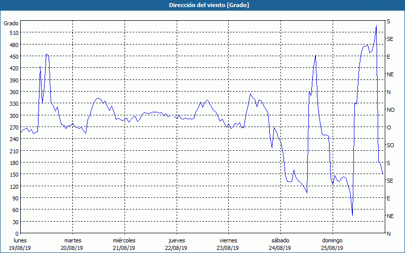
Task: Select the 360 y-axis value
Action: [x=14, y=92]
